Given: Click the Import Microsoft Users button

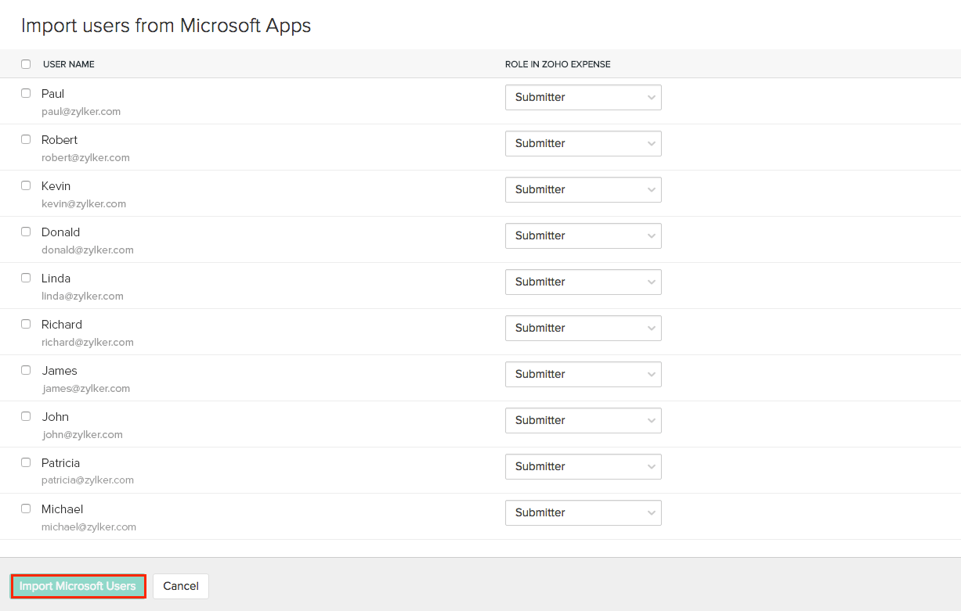Looking at the screenshot, I should click(x=78, y=586).
